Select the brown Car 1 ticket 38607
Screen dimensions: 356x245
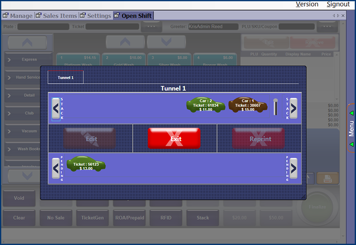tap(248, 106)
